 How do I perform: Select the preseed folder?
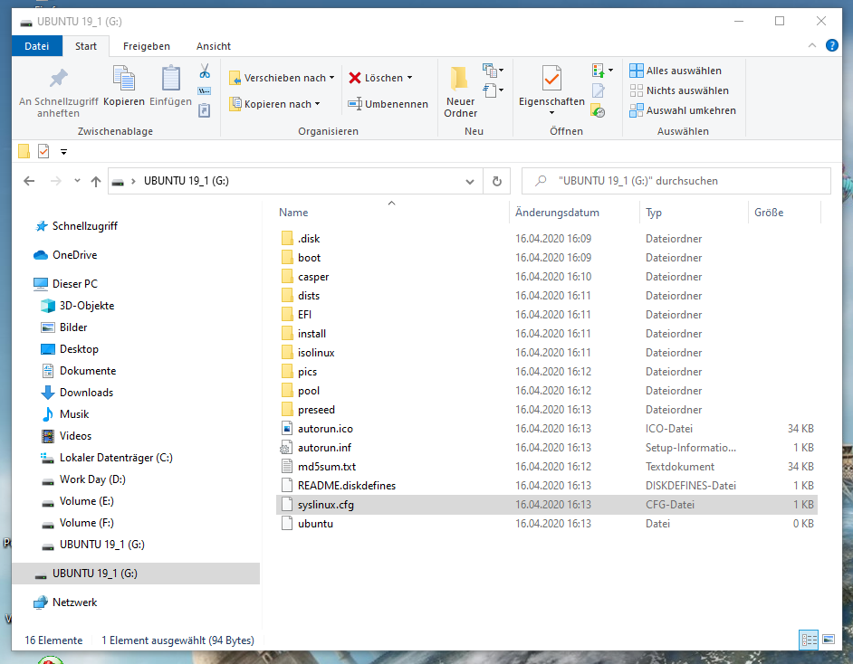coord(546,410)
